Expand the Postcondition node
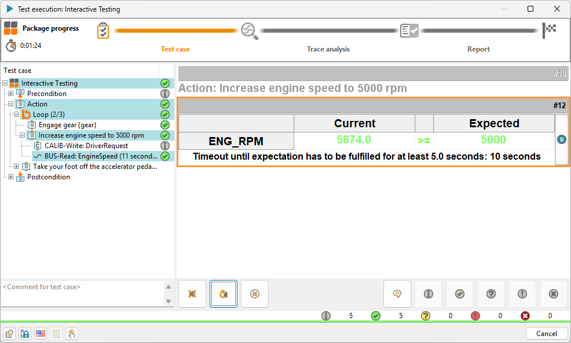 [x=11, y=177]
